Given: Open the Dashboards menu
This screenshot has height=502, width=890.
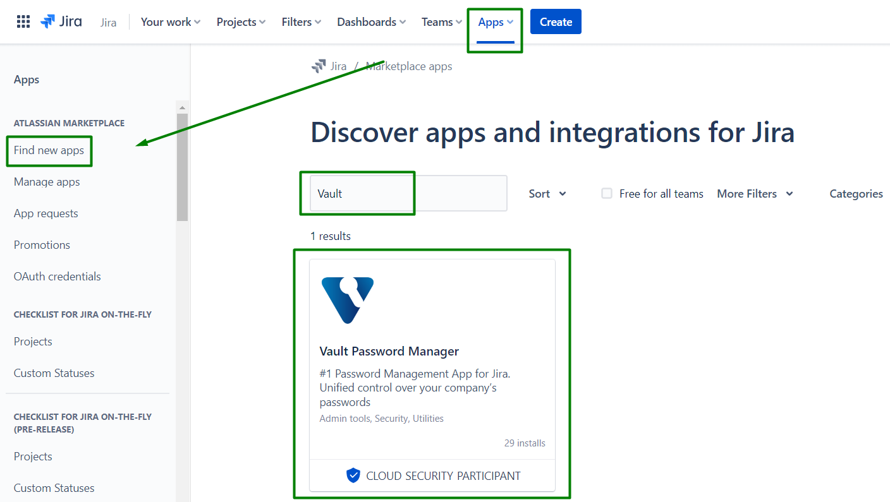Looking at the screenshot, I should pos(371,22).
